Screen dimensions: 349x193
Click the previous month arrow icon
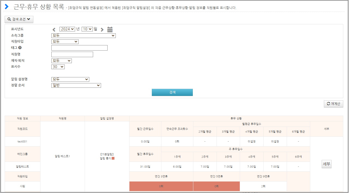pos(54,30)
